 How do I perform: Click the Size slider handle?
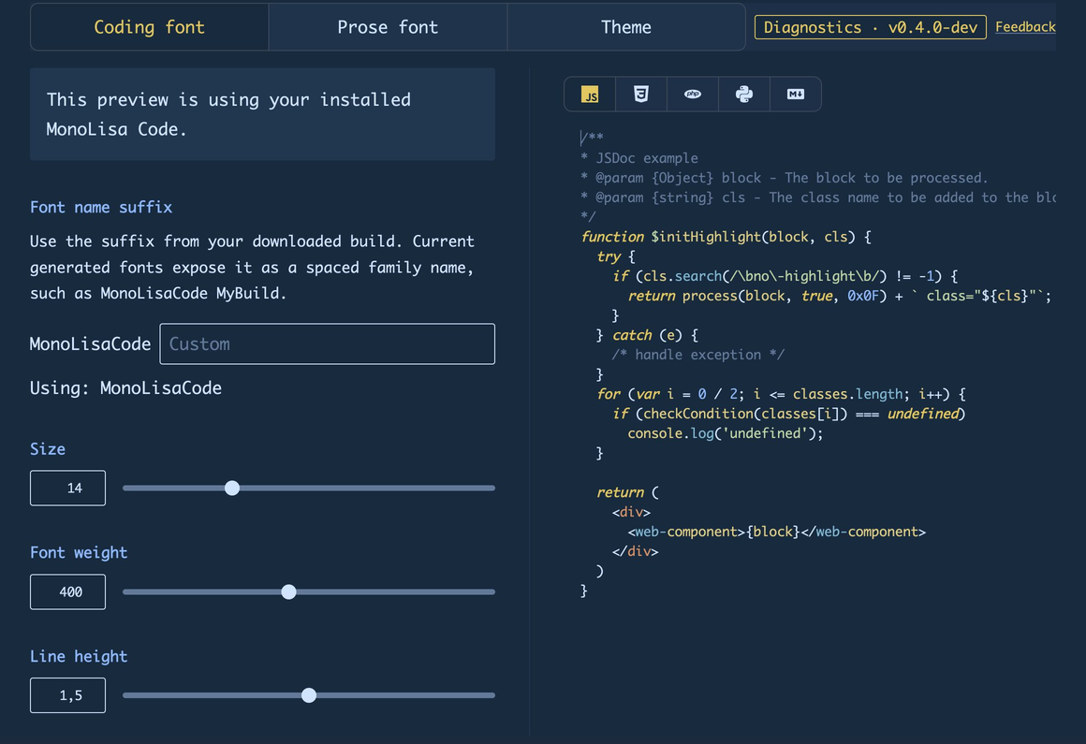pyautogui.click(x=232, y=488)
